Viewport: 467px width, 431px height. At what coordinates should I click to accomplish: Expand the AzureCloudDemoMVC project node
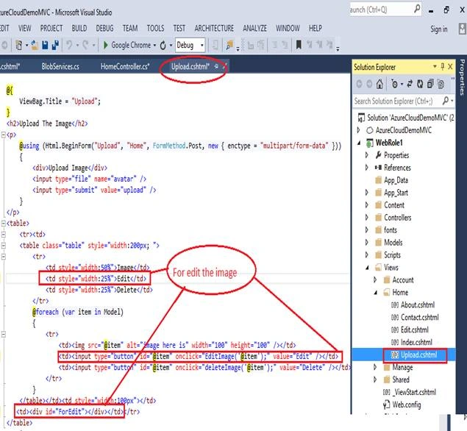coord(359,130)
